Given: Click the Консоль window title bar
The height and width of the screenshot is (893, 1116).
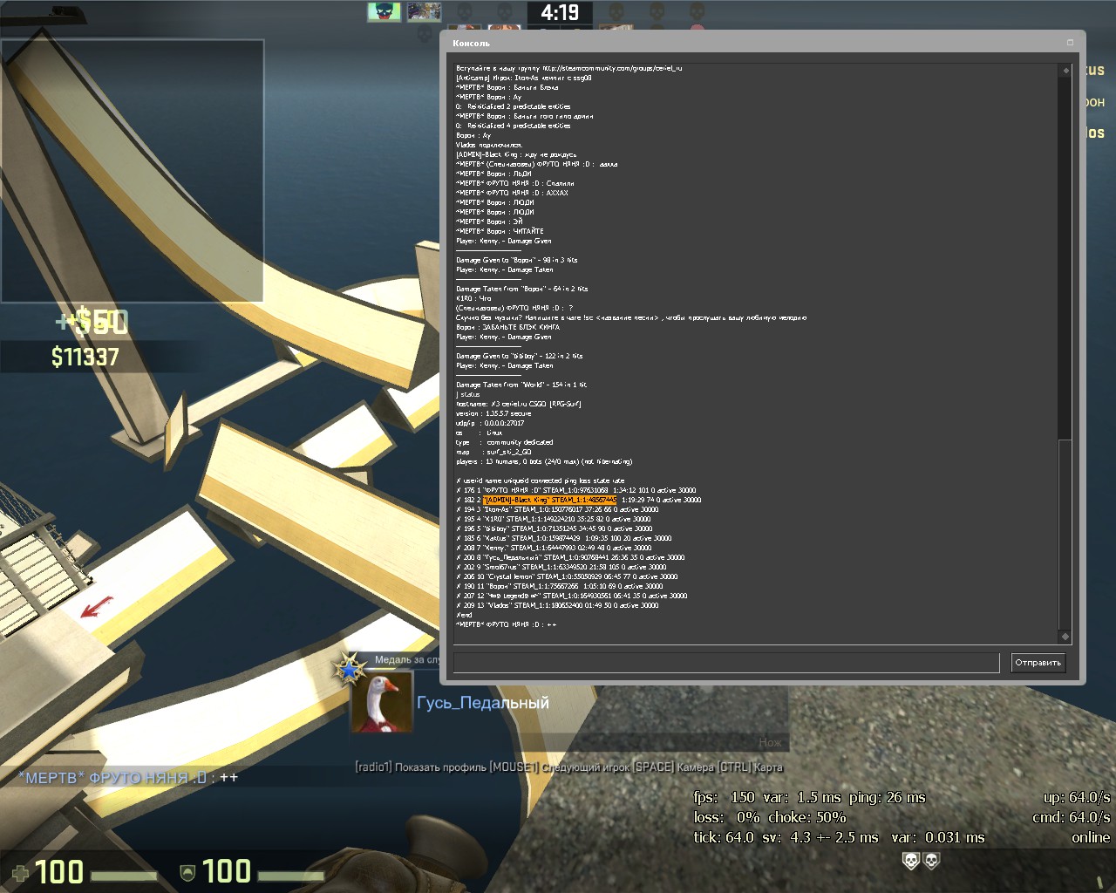Looking at the screenshot, I should 750,43.
